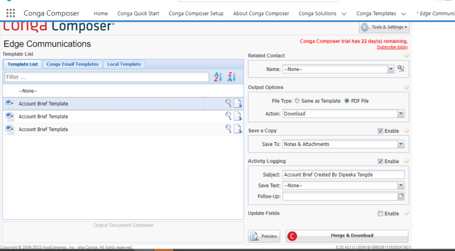
Task: Select PDF File radio option
Action: pos(347,101)
